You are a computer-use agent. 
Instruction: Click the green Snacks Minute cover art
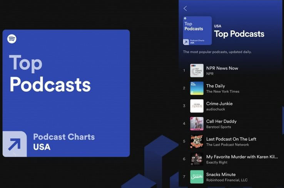pyautogui.click(x=197, y=177)
